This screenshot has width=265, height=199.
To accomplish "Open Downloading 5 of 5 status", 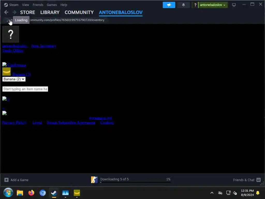I will pos(114,179).
